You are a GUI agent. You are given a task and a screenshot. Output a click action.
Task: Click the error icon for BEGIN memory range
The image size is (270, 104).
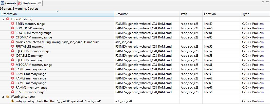tap(12, 24)
